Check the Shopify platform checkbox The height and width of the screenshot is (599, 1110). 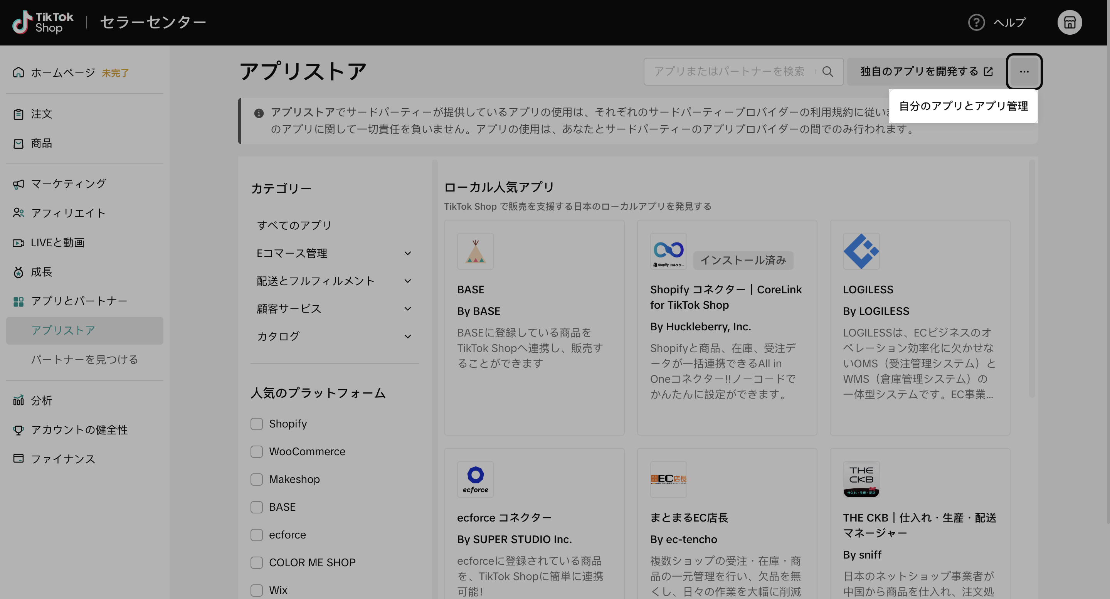point(256,424)
